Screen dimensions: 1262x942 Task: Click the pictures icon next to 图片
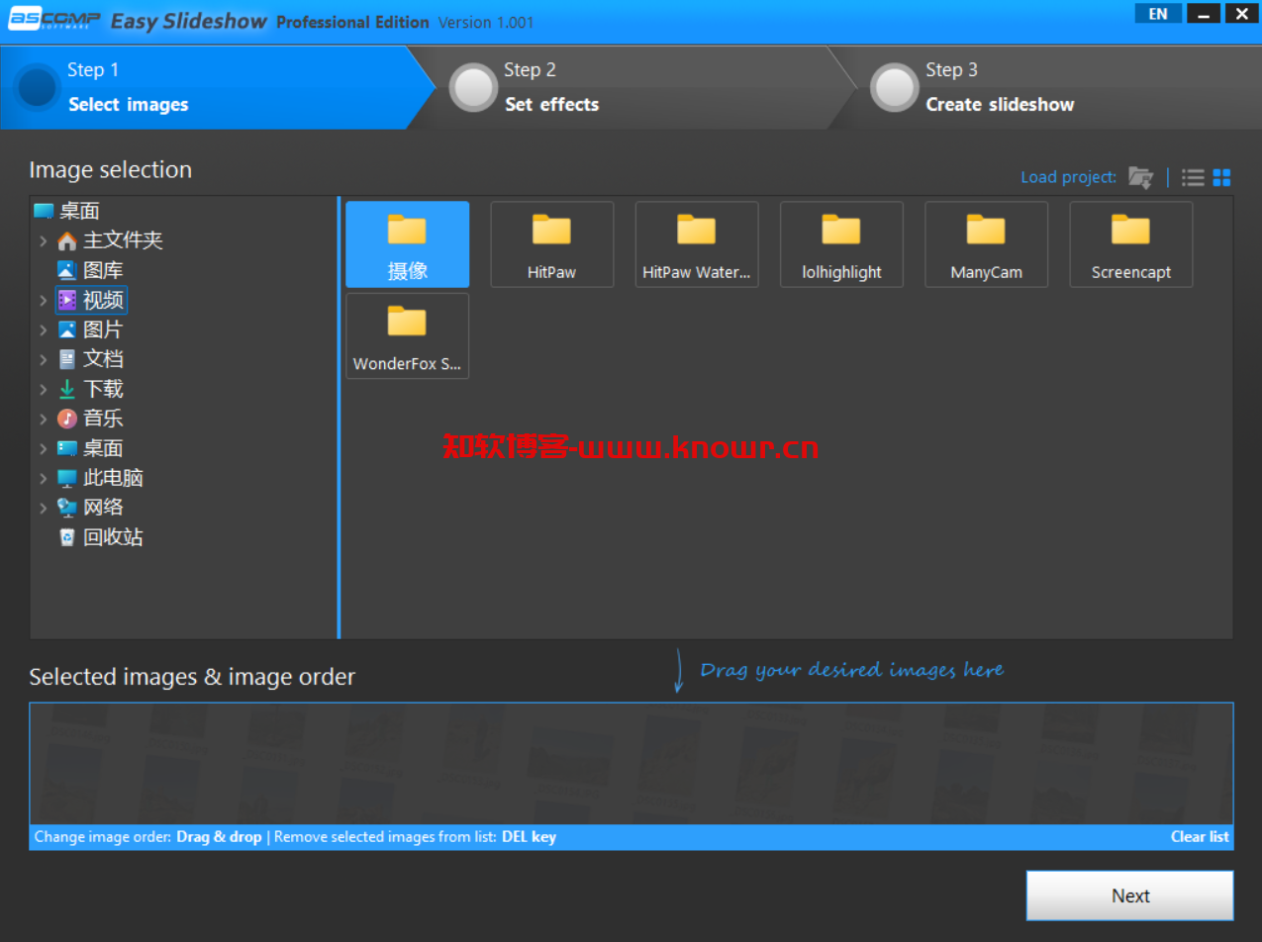[x=67, y=330]
